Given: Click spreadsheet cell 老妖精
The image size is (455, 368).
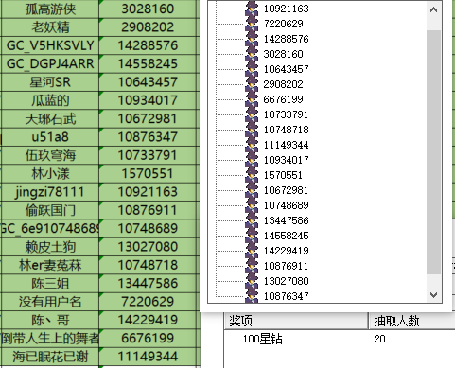Looking at the screenshot, I should 50,27.
